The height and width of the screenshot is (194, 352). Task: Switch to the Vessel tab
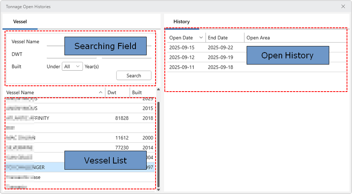[x=20, y=22]
